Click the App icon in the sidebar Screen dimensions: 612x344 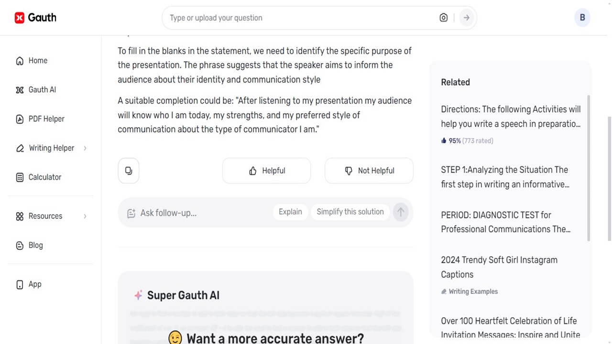tap(20, 284)
